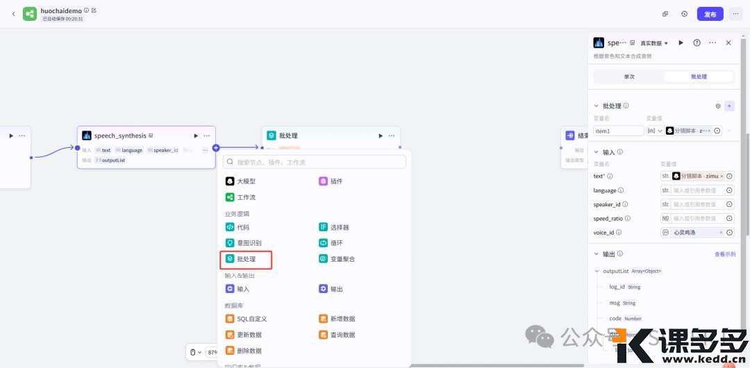The image size is (750, 368).
Task: Remove the 心灵鸡汤 voice_id value
Action: pos(721,233)
